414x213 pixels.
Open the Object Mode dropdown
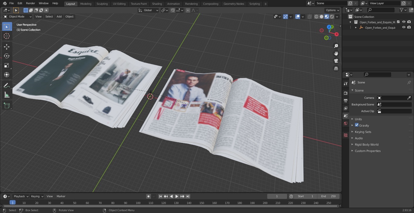(x=18, y=17)
